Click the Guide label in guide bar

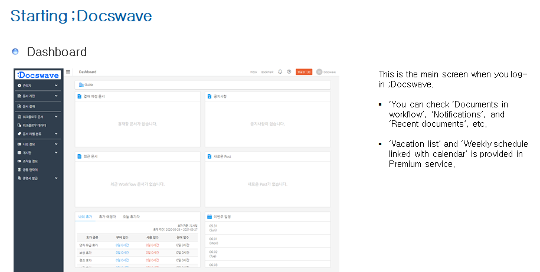click(89, 85)
